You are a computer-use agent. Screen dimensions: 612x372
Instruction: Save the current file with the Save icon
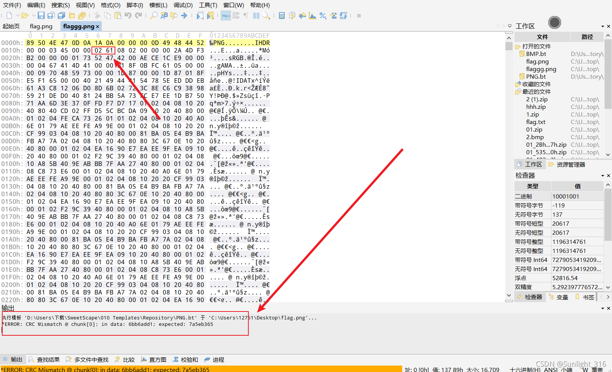pyautogui.click(x=41, y=15)
